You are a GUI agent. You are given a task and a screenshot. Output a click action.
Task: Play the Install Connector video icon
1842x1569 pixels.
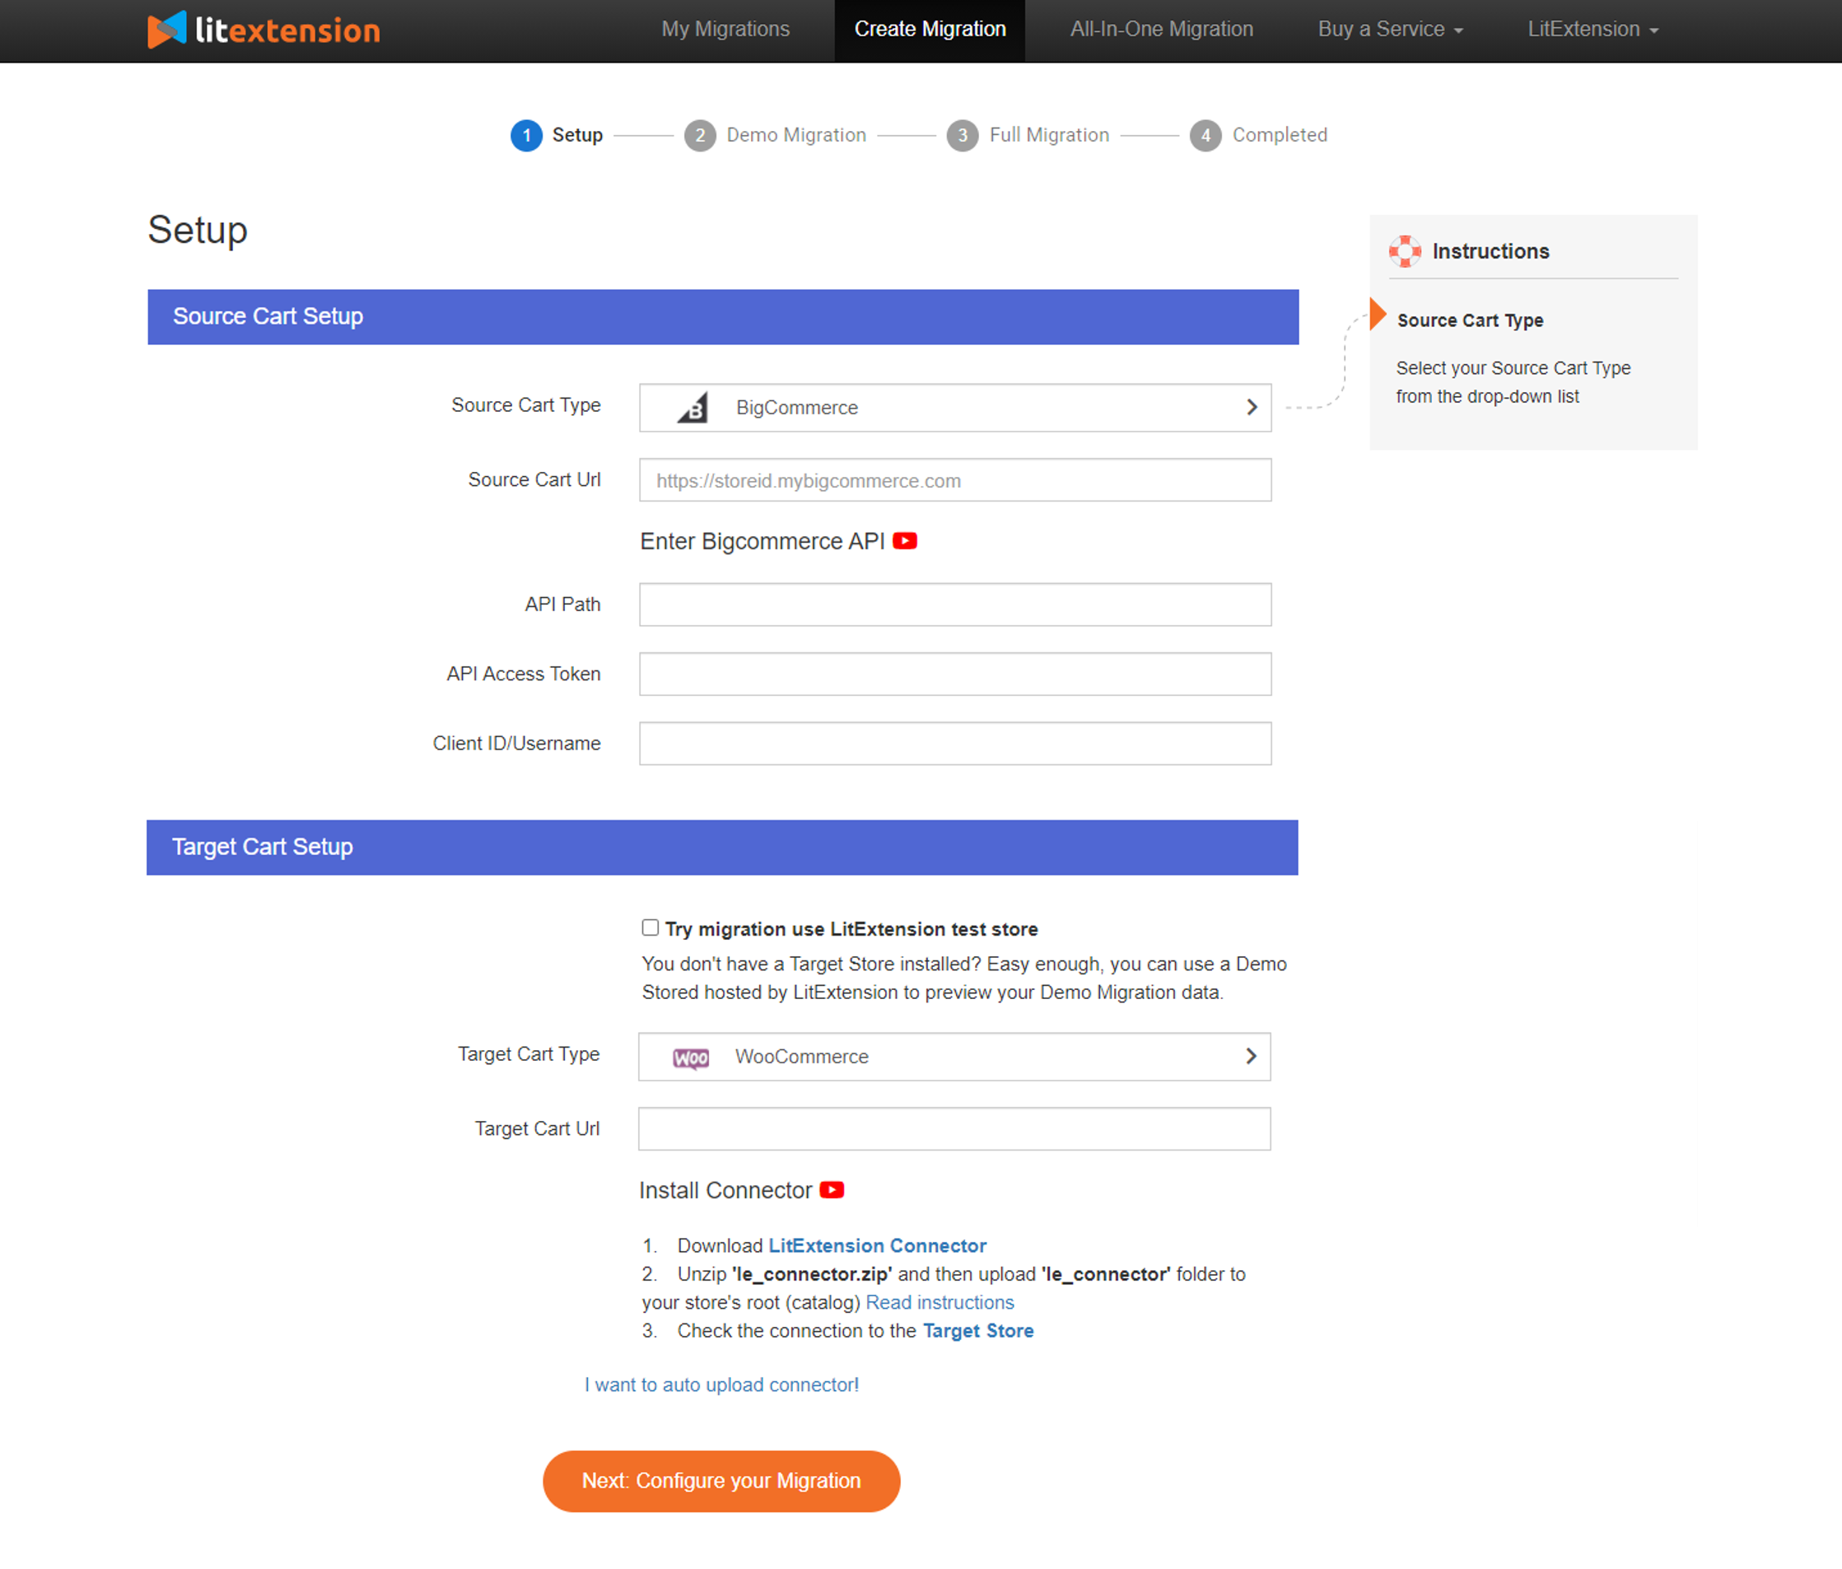(x=832, y=1190)
